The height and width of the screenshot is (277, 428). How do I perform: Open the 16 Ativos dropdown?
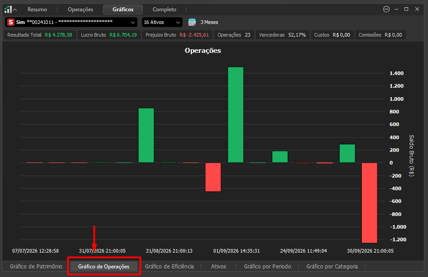[x=162, y=22]
